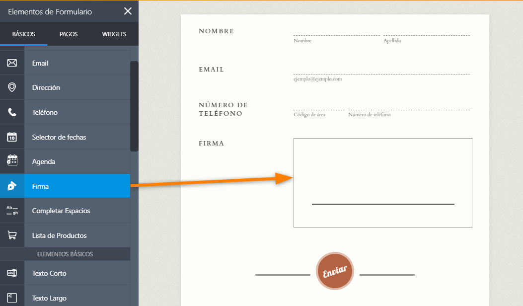Close the Elementos de Formulario panel
The width and height of the screenshot is (523, 306).
tap(128, 11)
